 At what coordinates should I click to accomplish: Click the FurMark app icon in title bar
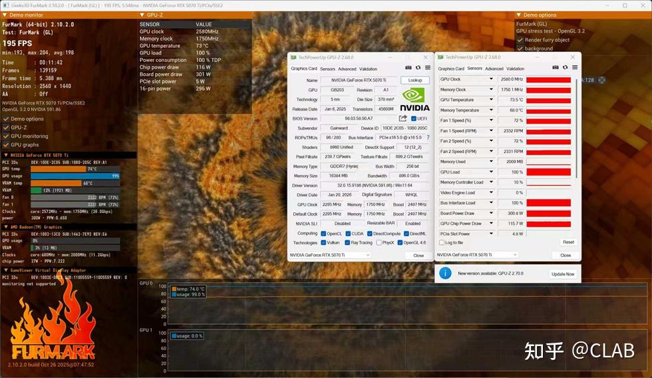pyautogui.click(x=6, y=5)
